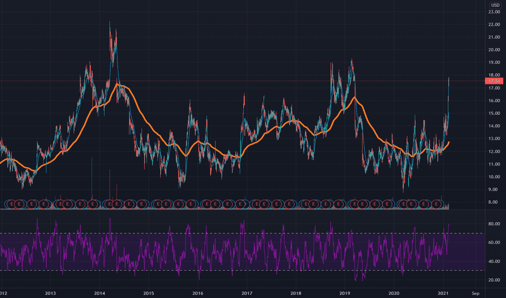Click 16.00 on the price scale
Viewport: 506px width, 298px height.
(x=494, y=101)
